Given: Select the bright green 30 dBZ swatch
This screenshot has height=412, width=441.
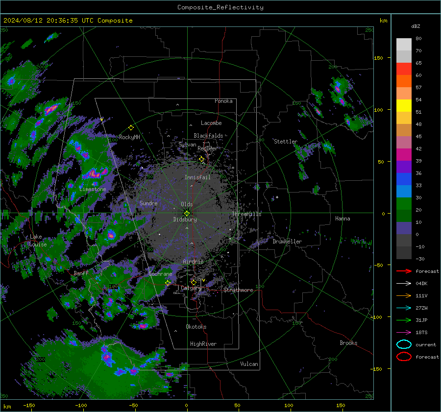Looking at the screenshot, I should (x=404, y=204).
